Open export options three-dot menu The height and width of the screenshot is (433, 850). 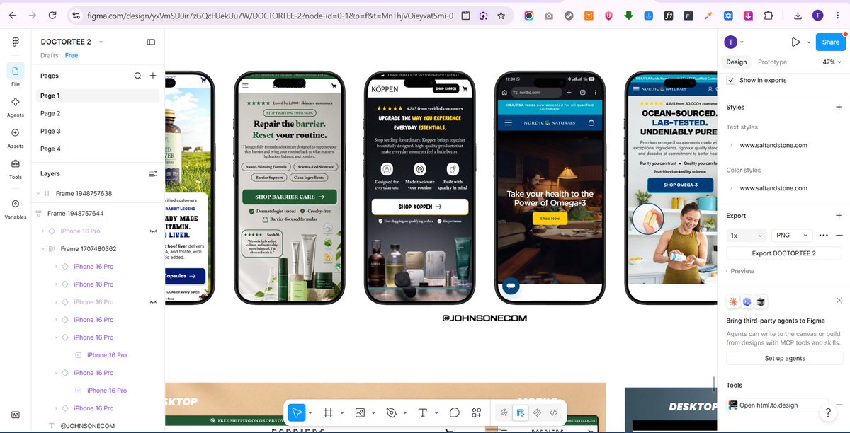(x=823, y=235)
